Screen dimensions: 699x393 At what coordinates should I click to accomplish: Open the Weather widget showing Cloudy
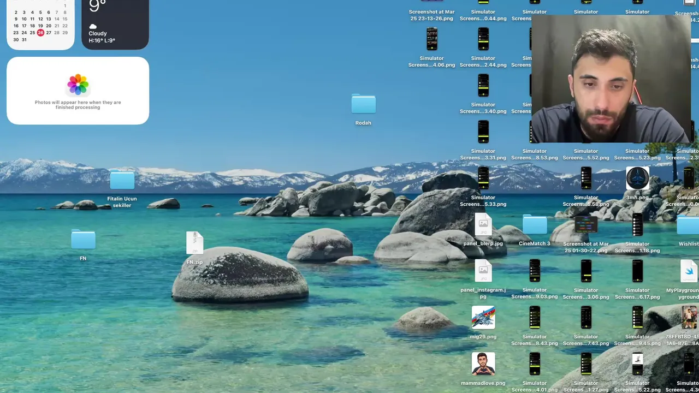pos(115,24)
